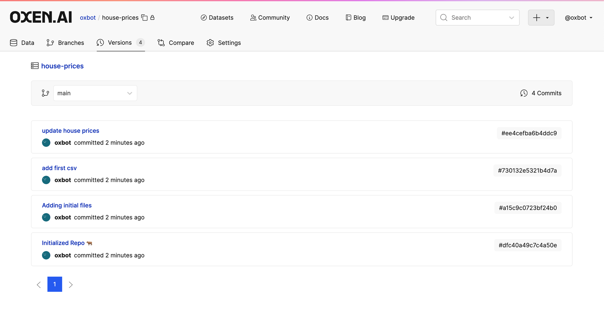Open the Compare tab
The width and height of the screenshot is (604, 323).
176,43
